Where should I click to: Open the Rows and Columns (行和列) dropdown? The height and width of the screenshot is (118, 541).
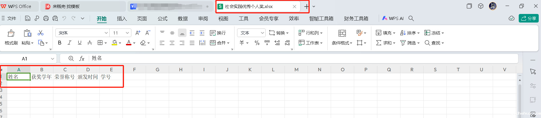(310, 33)
